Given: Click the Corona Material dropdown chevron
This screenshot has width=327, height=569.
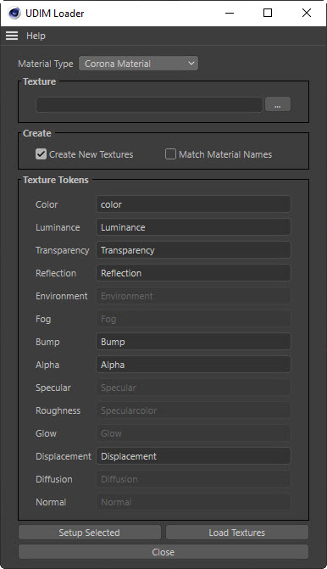Looking at the screenshot, I should point(191,64).
